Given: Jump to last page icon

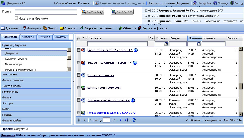Looking at the screenshot, I should point(126,120).
